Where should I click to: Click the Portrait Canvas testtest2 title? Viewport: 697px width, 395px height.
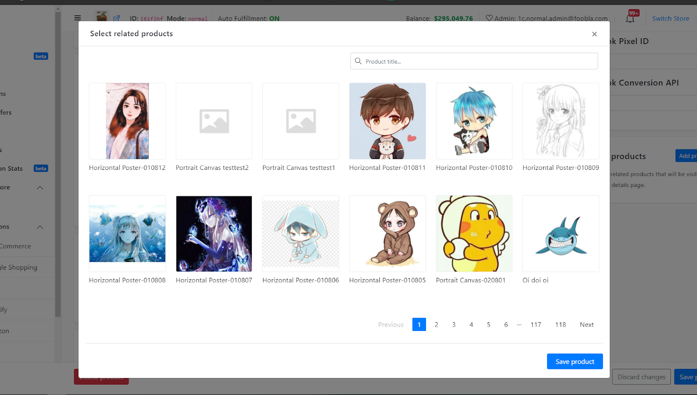[x=212, y=168]
